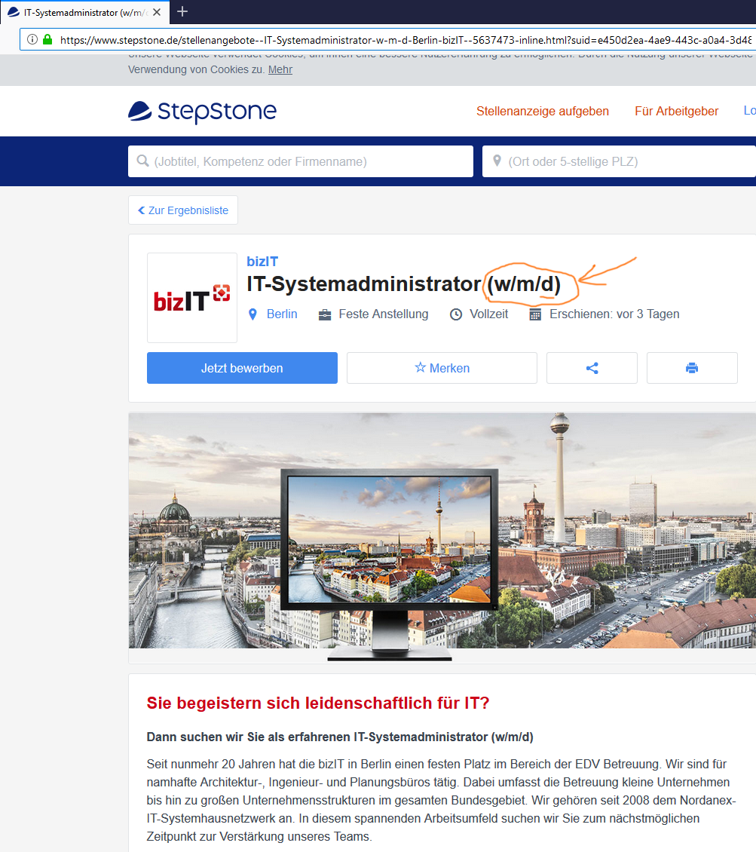Open a new browser tab

[182, 11]
